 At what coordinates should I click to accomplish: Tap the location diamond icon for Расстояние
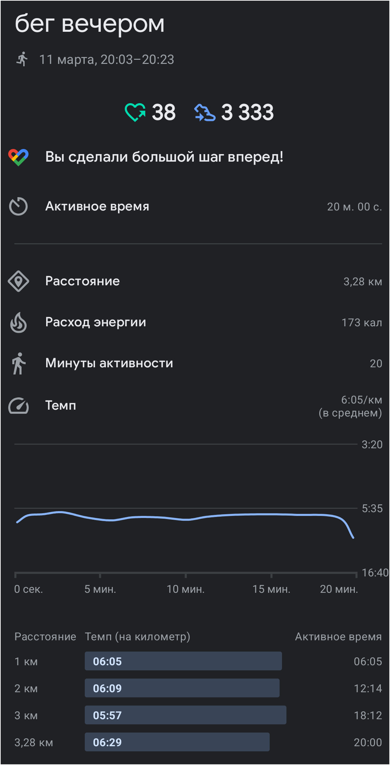[x=18, y=281]
